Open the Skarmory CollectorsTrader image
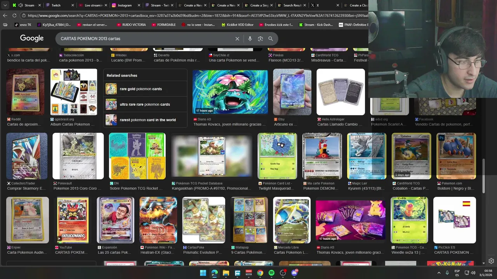Screen dimensions: 497x279 [27, 156]
